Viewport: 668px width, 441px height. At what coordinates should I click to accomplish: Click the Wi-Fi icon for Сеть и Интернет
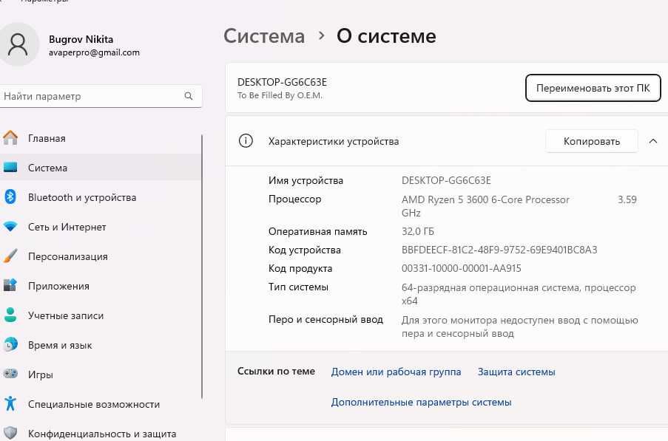pos(10,227)
